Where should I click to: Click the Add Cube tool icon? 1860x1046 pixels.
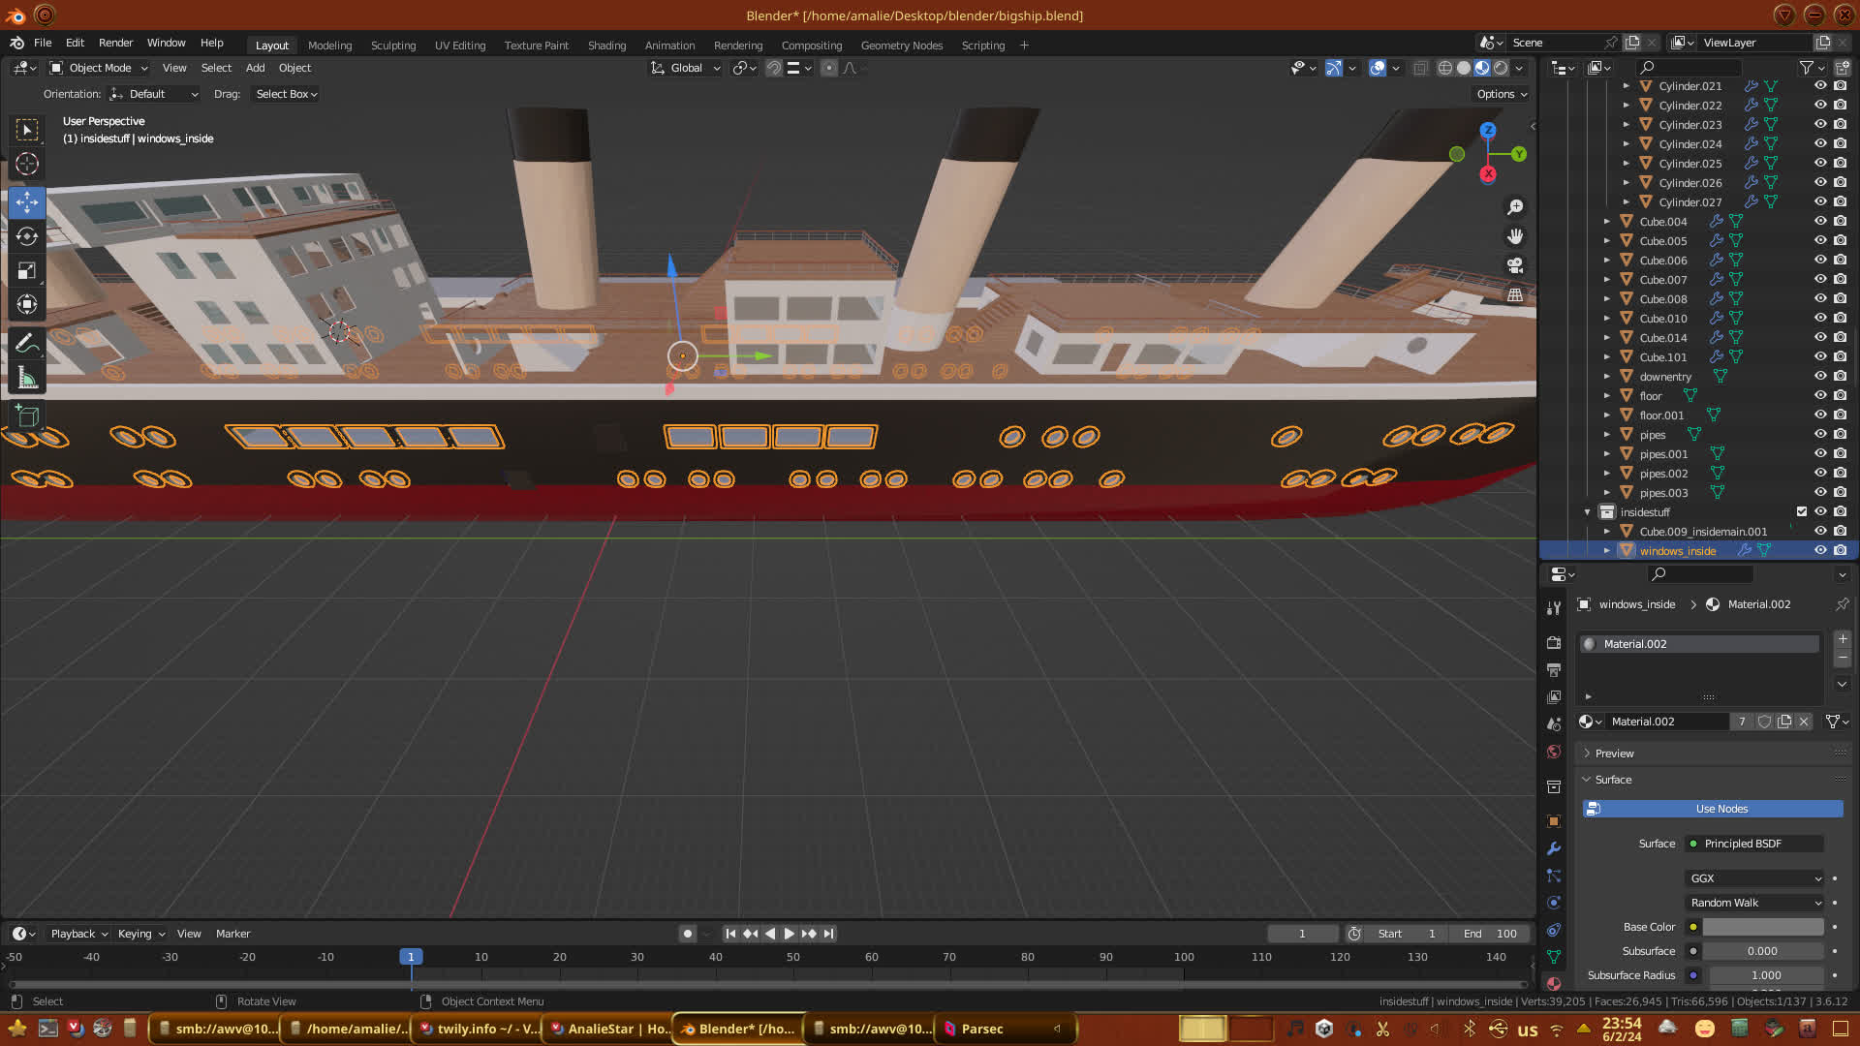pyautogui.click(x=27, y=416)
